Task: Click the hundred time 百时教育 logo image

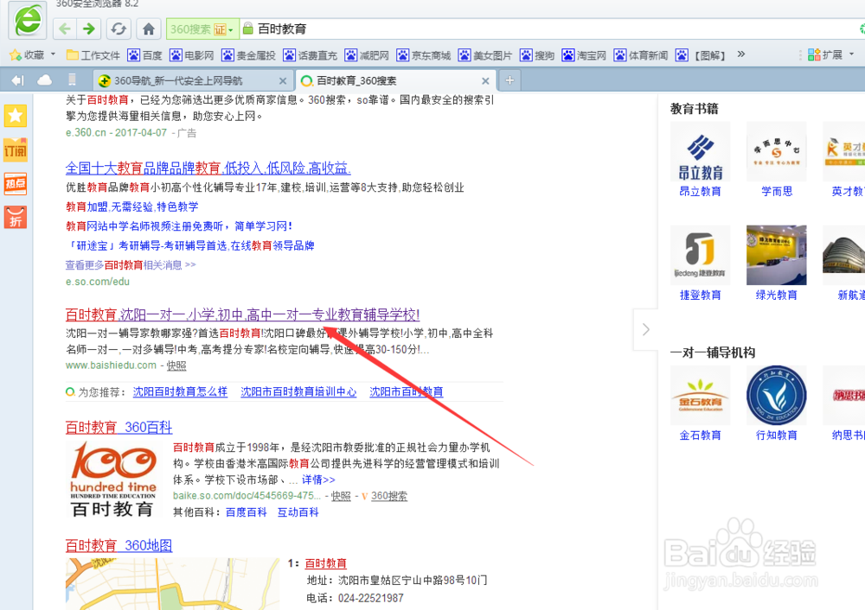Action: pos(113,480)
